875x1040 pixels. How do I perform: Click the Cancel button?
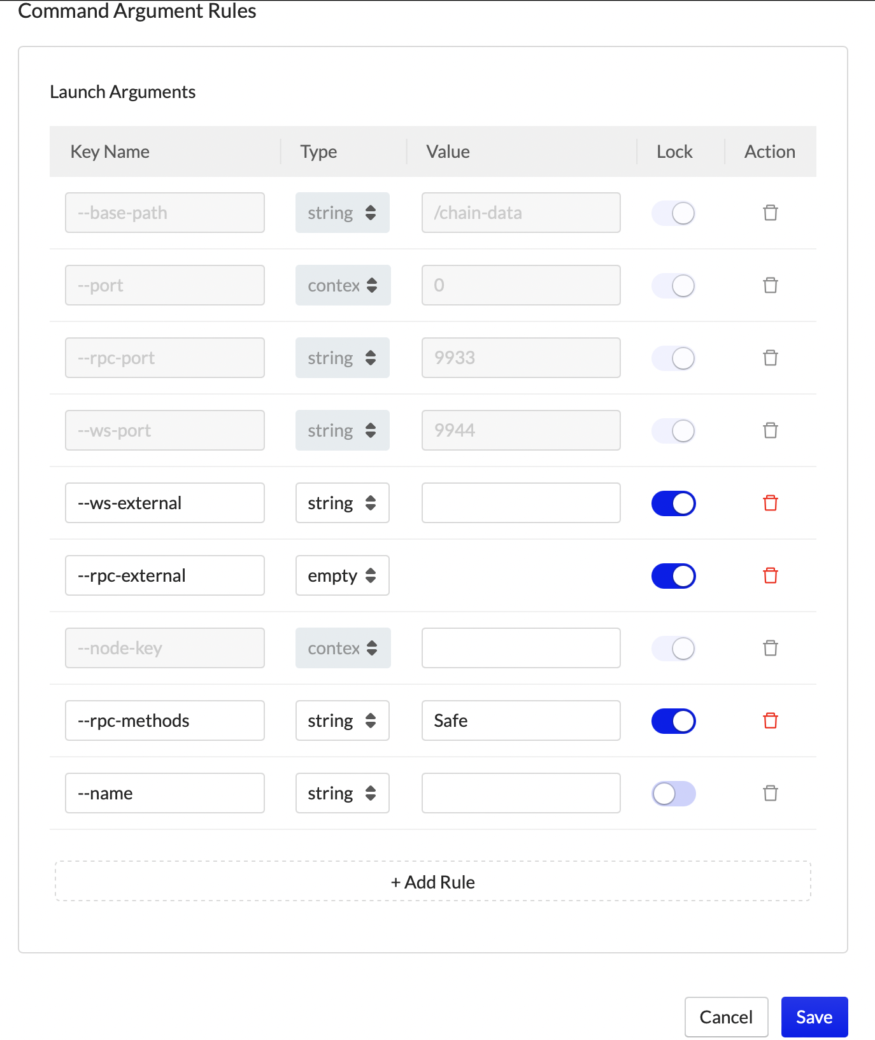726,1017
